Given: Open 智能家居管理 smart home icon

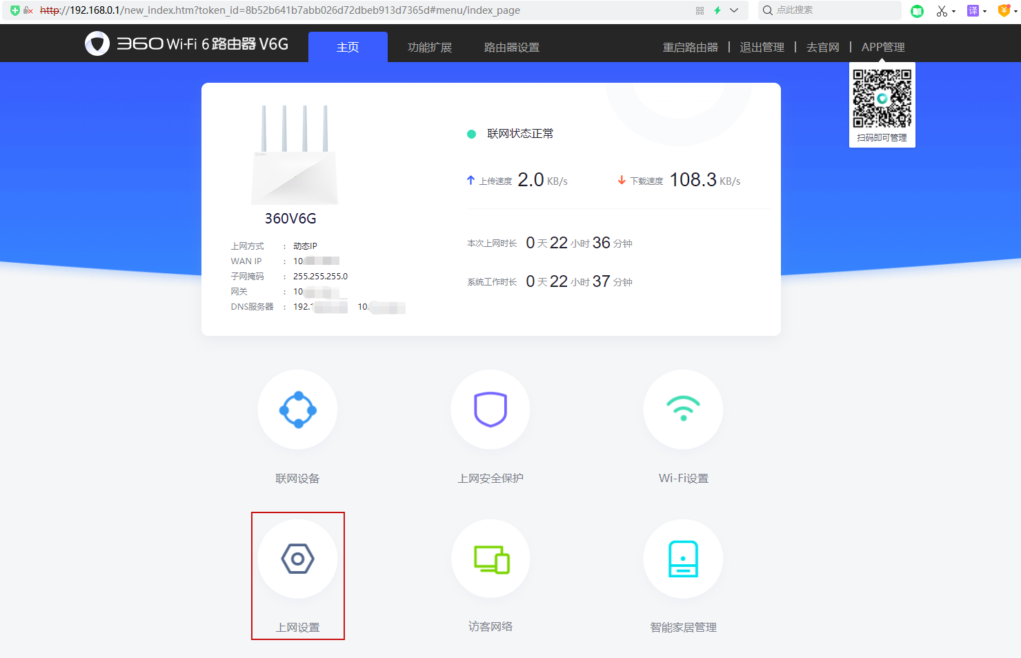Looking at the screenshot, I should tap(683, 559).
